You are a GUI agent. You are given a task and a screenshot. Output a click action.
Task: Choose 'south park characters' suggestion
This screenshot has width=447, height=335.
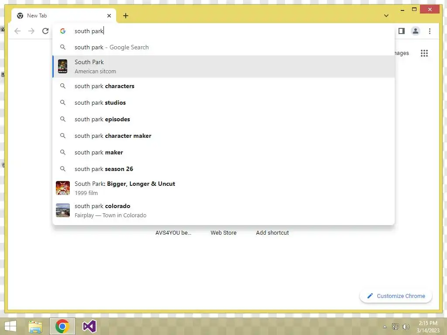[x=223, y=86]
